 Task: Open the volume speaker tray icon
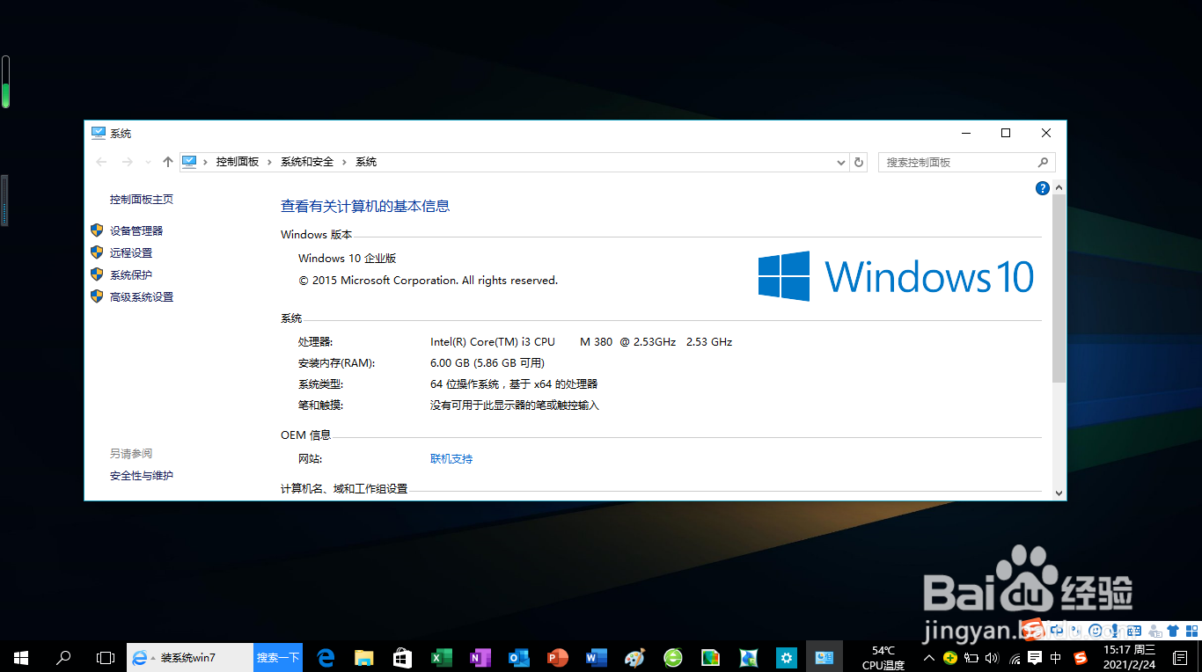pos(993,657)
